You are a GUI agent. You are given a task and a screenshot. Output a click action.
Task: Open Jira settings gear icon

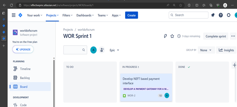[229, 15]
